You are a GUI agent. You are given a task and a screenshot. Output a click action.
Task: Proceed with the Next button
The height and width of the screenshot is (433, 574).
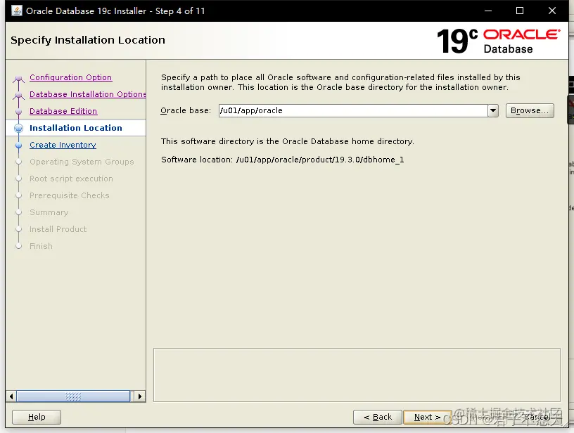427,417
